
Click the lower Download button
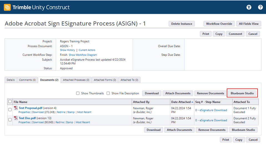[x=154, y=130]
